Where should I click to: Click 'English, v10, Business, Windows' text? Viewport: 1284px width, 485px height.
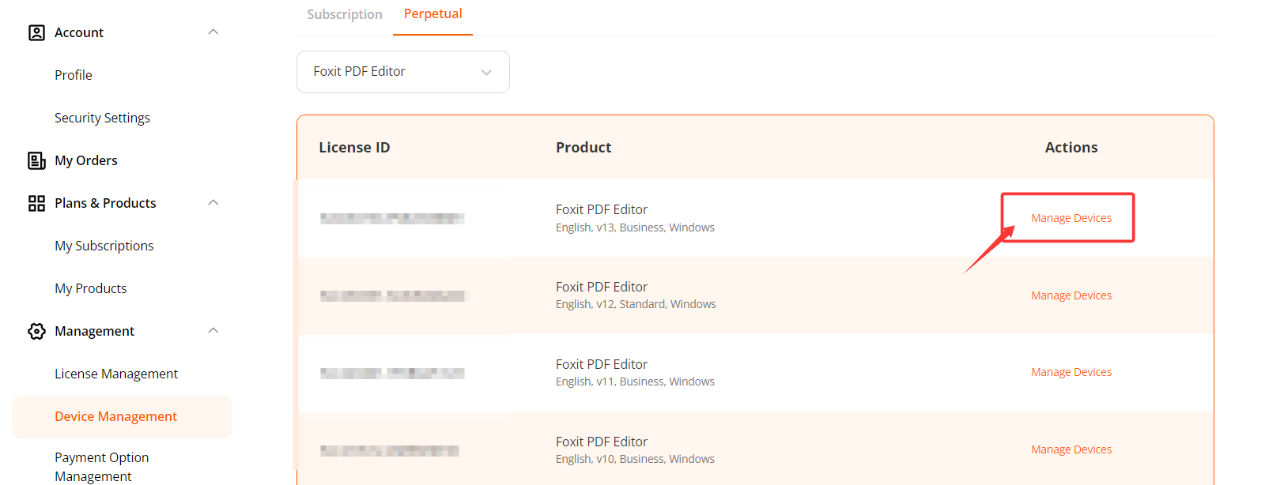635,459
